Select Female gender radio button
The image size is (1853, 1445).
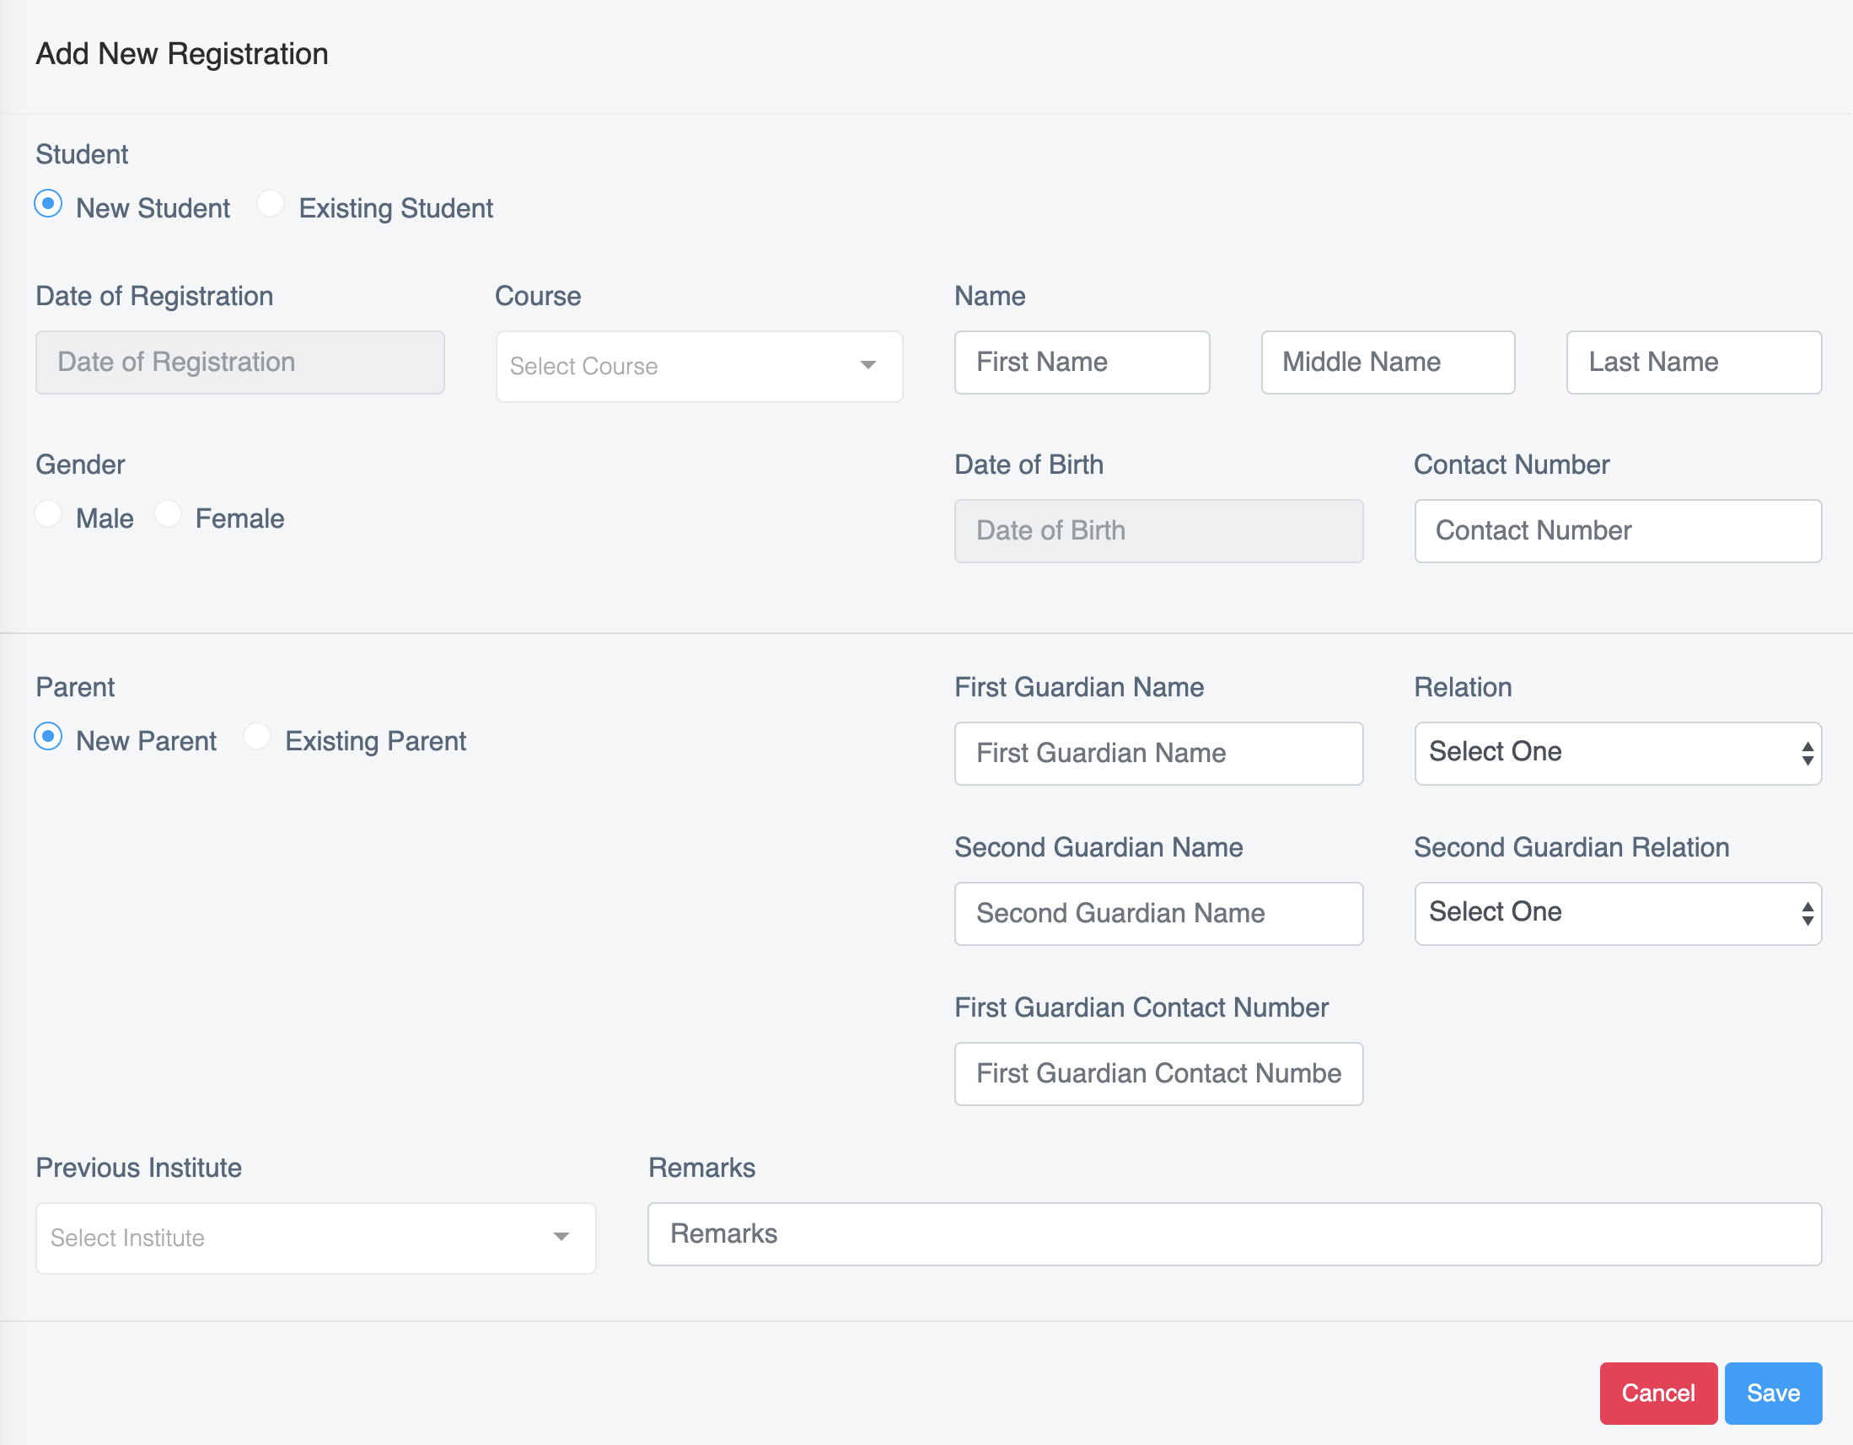click(168, 514)
